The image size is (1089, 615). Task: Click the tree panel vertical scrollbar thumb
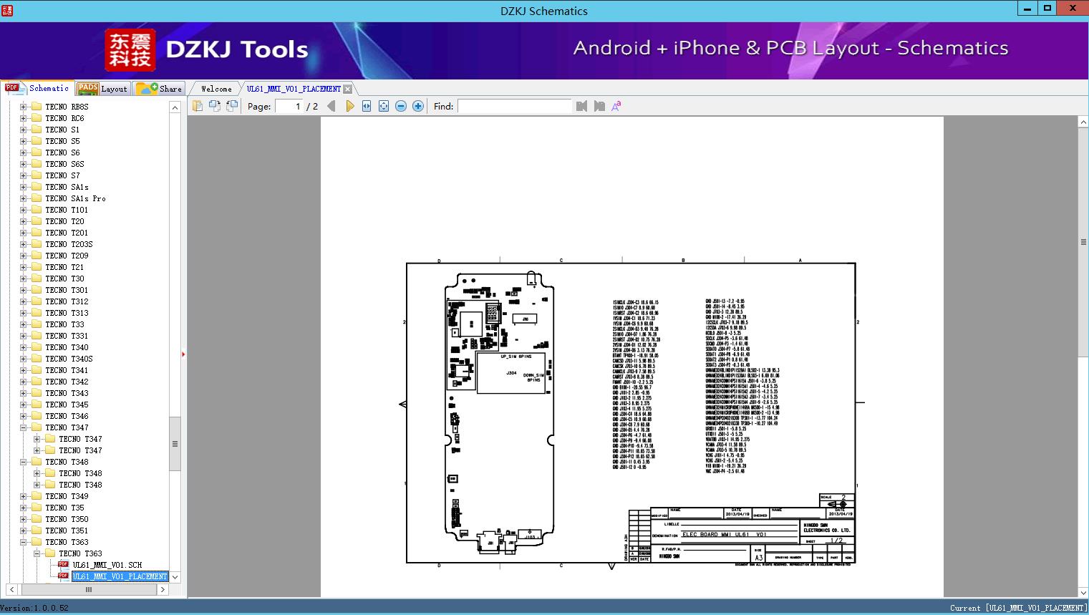point(175,444)
